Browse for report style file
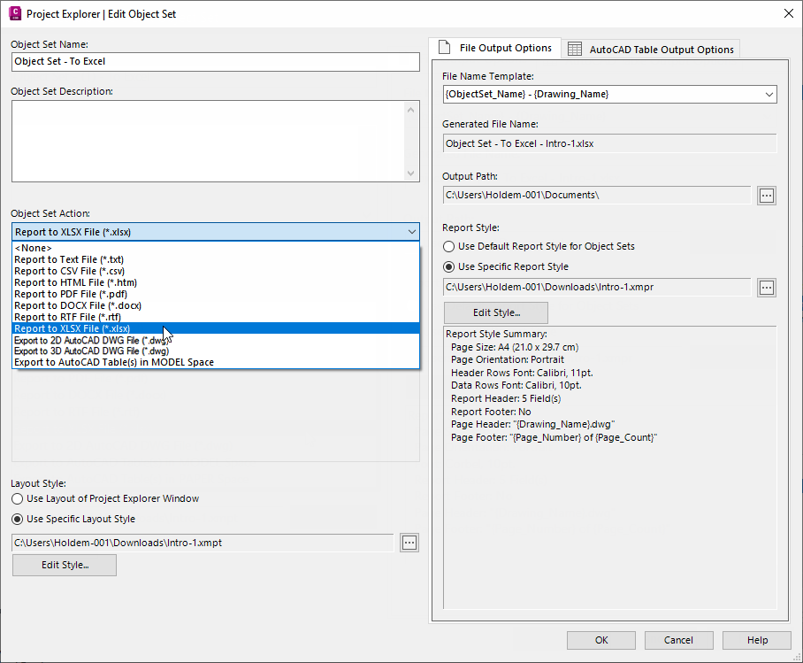Image resolution: width=803 pixels, height=663 pixels. 767,287
